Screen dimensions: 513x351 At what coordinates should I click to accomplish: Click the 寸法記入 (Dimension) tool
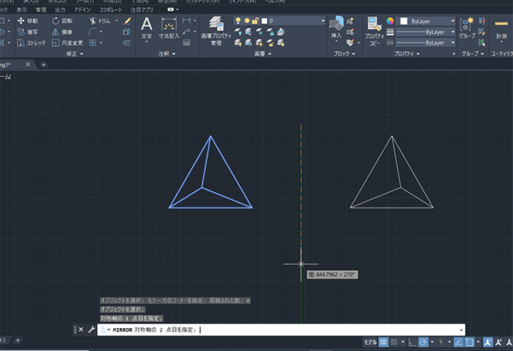click(x=169, y=27)
